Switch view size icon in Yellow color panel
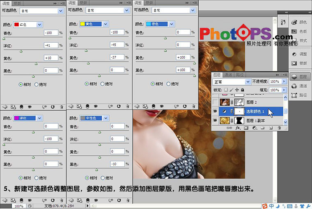 point(79,107)
